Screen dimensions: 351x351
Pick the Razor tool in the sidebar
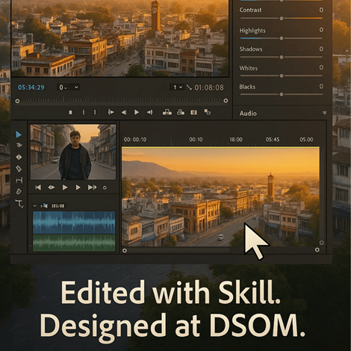click(19, 169)
